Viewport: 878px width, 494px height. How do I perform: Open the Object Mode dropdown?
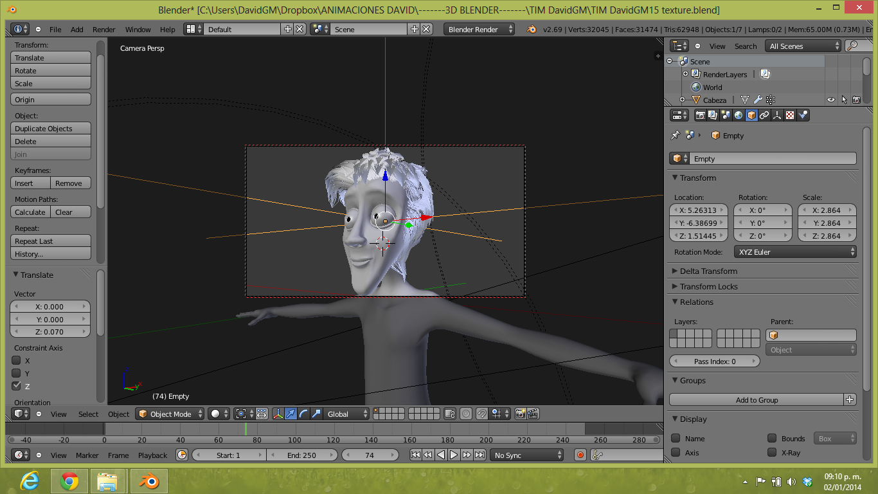coord(170,414)
